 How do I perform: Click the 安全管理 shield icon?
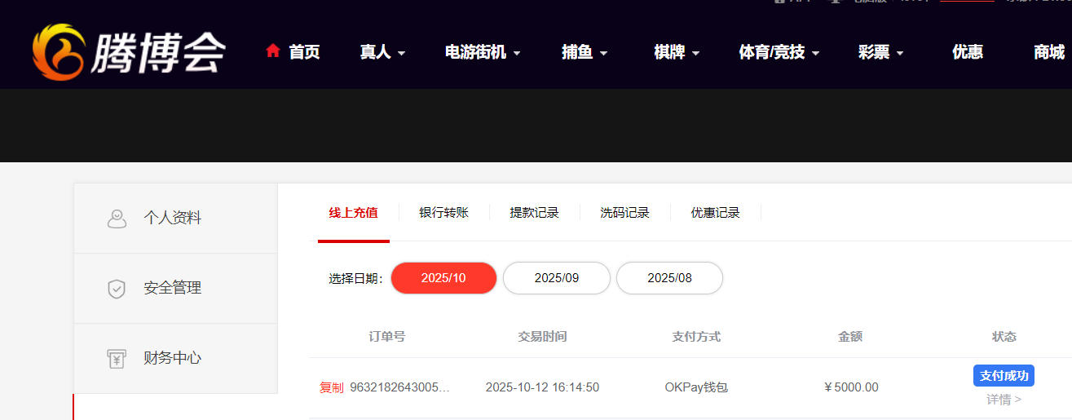coord(117,289)
